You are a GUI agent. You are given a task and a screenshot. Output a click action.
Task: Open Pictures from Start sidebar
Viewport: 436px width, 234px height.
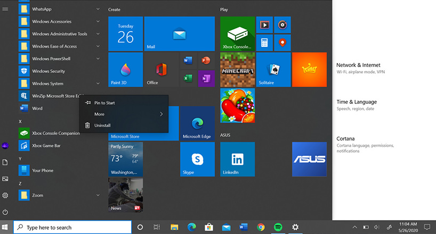5,179
